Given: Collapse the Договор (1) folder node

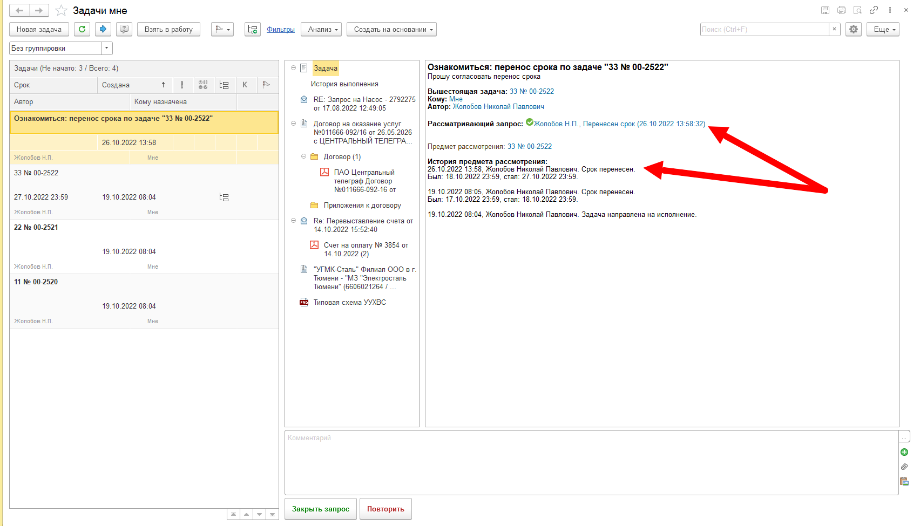Looking at the screenshot, I should [x=304, y=156].
